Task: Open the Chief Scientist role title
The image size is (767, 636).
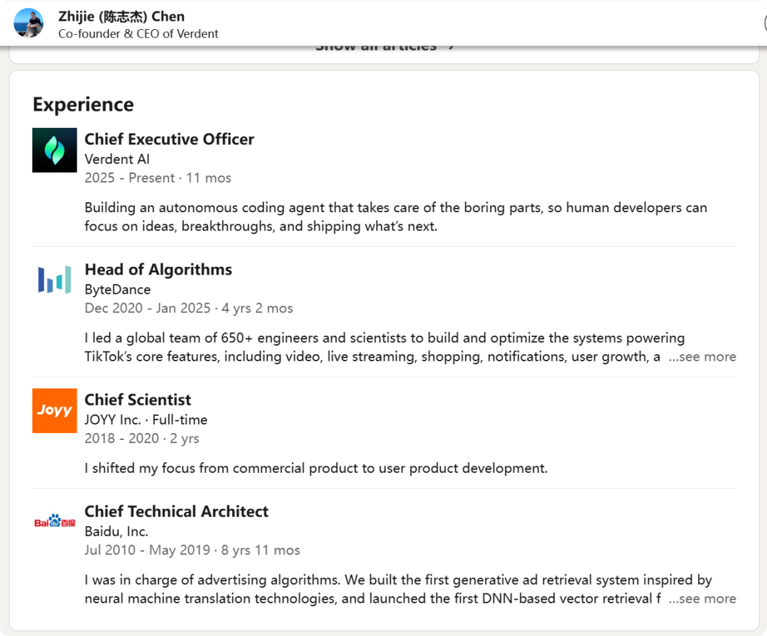Action: click(138, 400)
